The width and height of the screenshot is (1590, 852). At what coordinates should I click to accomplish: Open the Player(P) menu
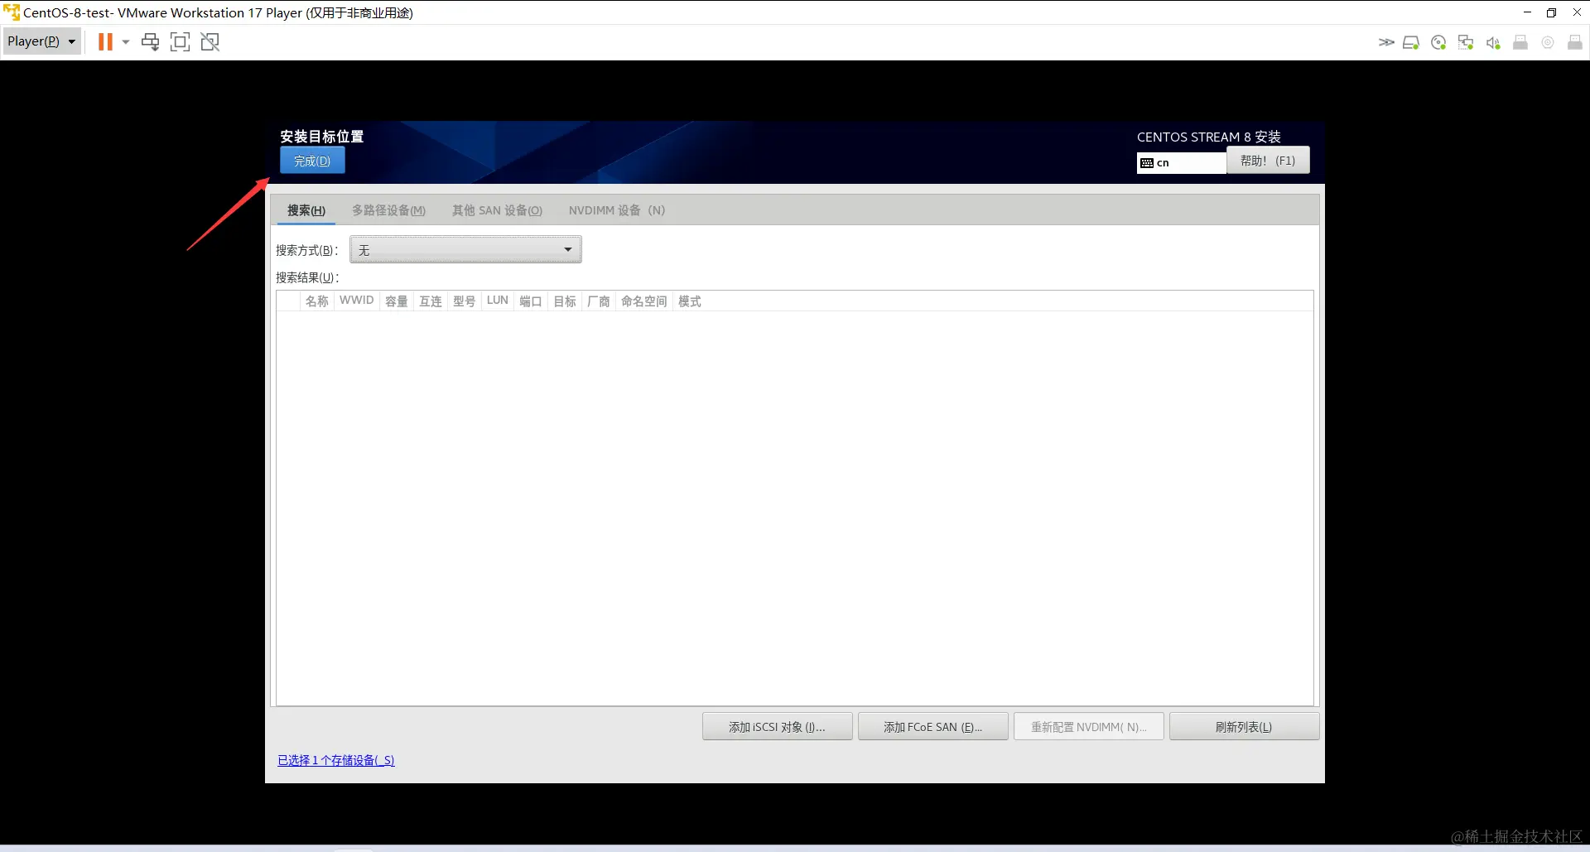pyautogui.click(x=41, y=41)
